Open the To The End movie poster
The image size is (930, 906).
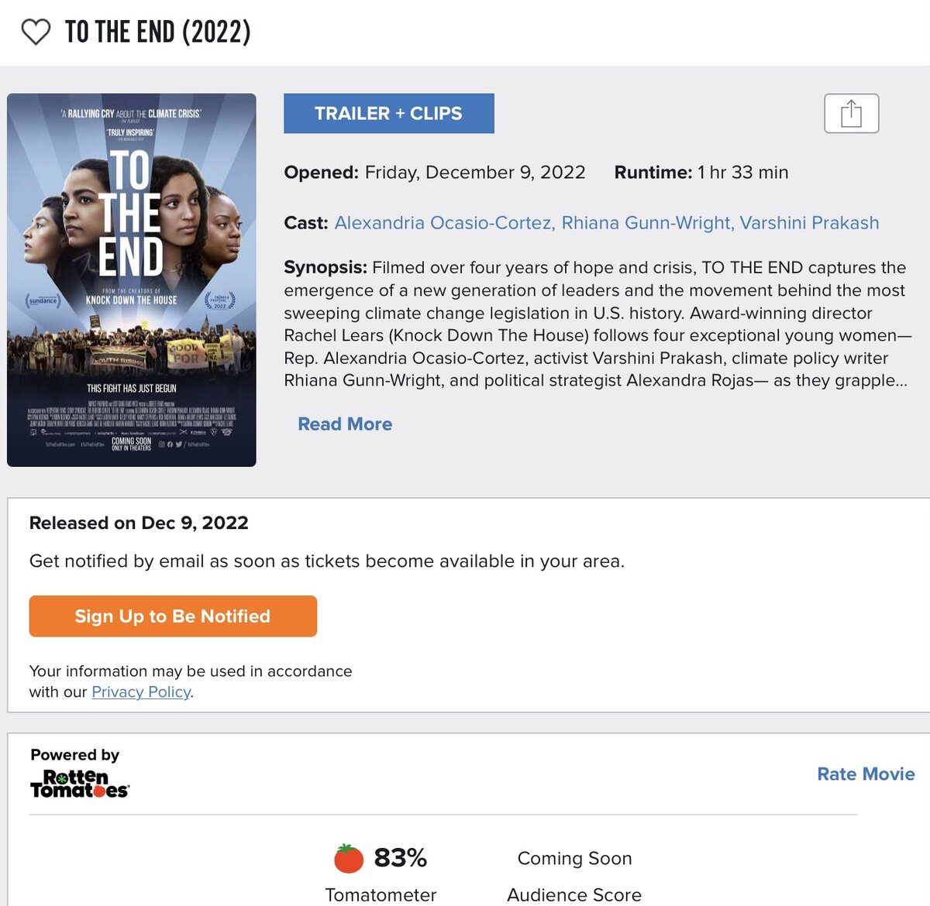[132, 280]
